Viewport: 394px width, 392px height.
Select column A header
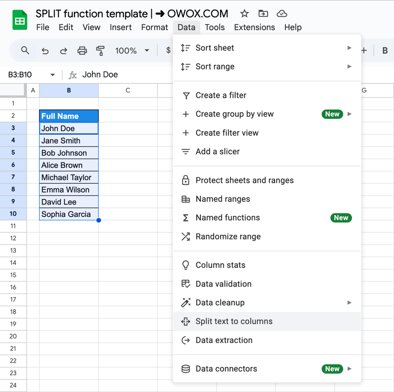[x=33, y=90]
